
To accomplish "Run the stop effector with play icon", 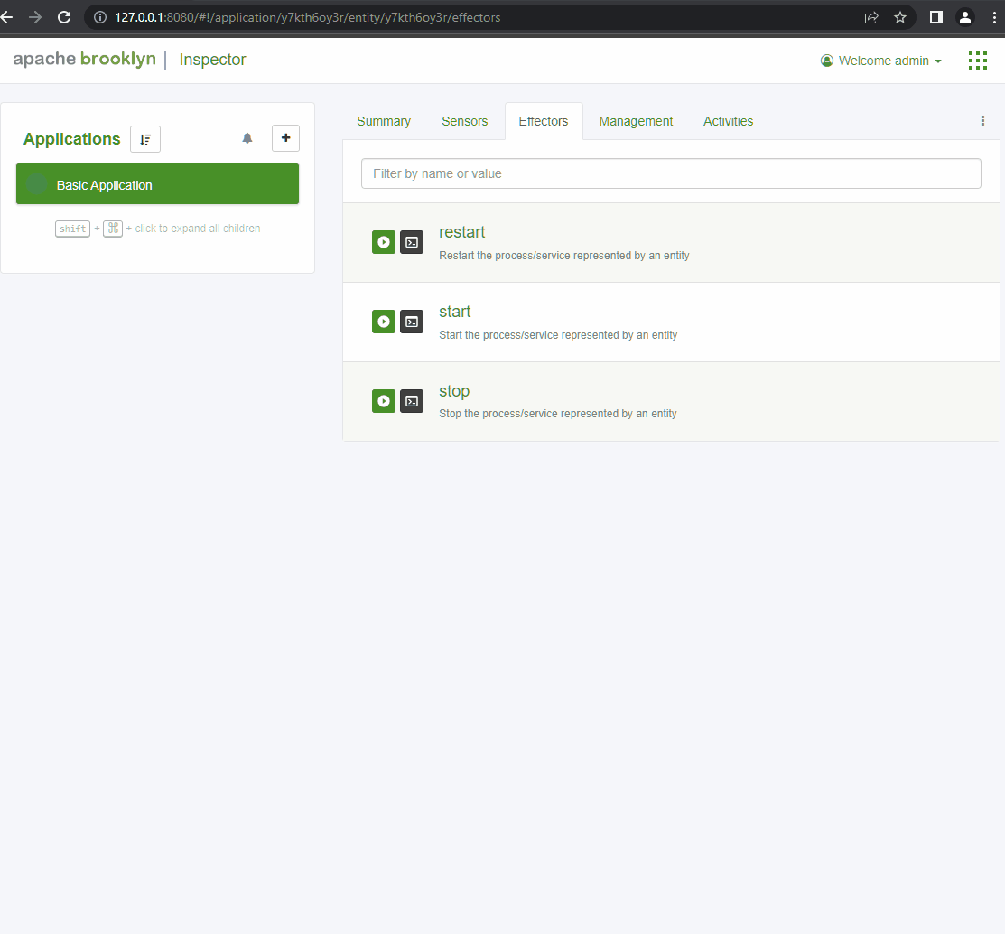I will tap(383, 401).
